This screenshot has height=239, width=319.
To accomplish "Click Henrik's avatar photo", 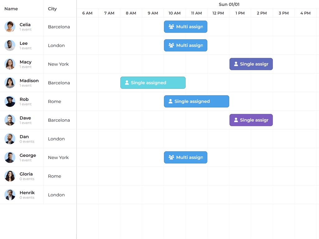I will [x=10, y=195].
